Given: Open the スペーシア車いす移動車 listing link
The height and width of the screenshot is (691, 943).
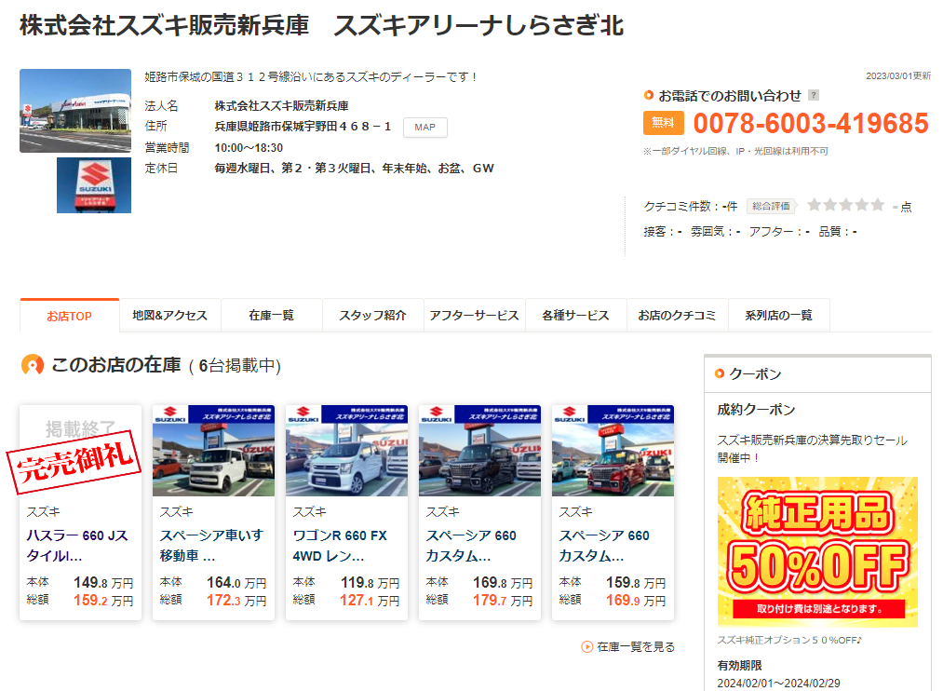Looking at the screenshot, I should point(211,546).
